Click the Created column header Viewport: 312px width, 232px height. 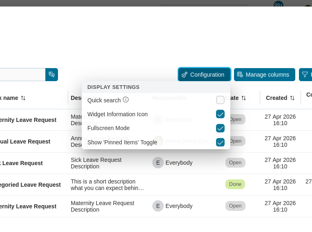(276, 98)
